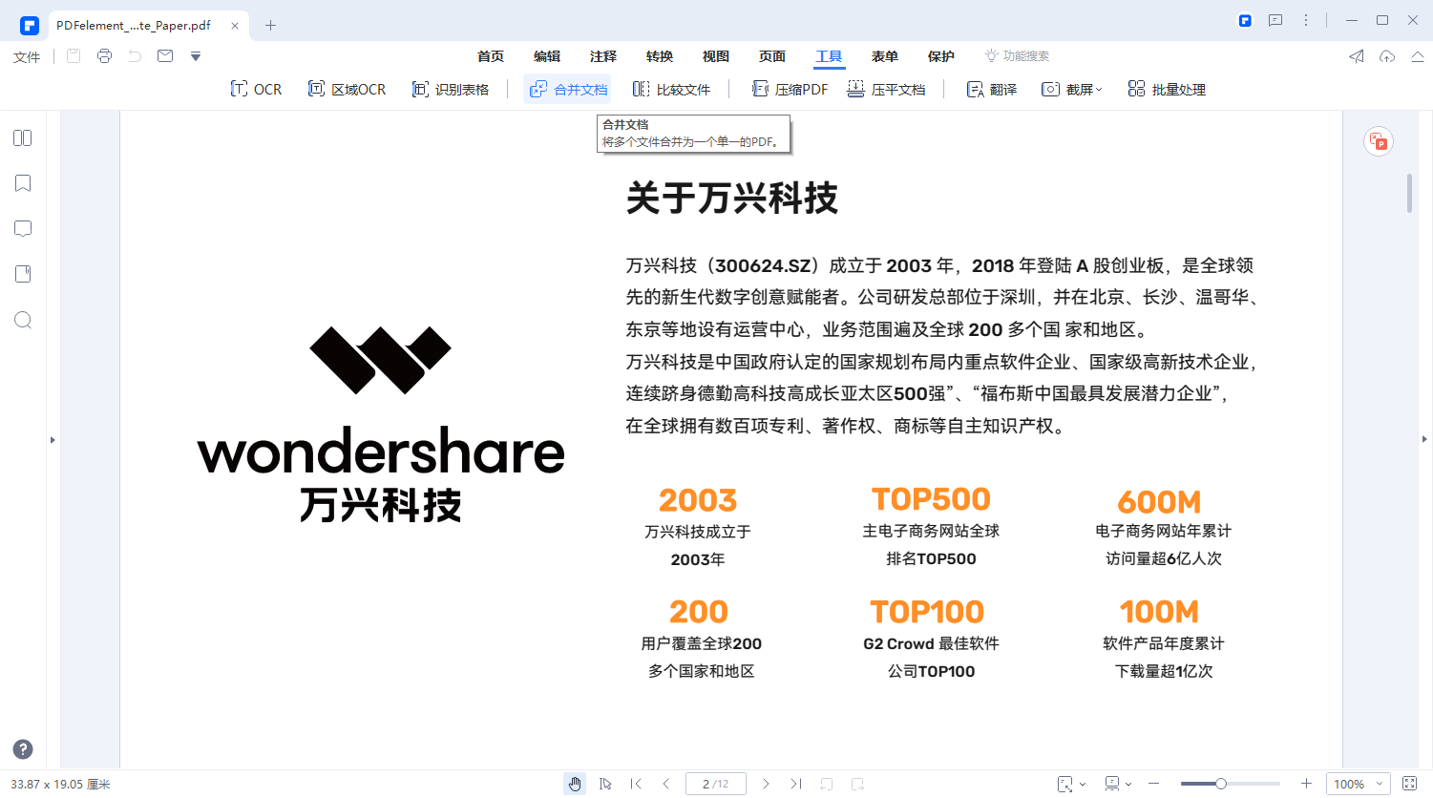Screen dimensions: 1433x798
Task: Activate the hand pan tool
Action: pyautogui.click(x=575, y=783)
